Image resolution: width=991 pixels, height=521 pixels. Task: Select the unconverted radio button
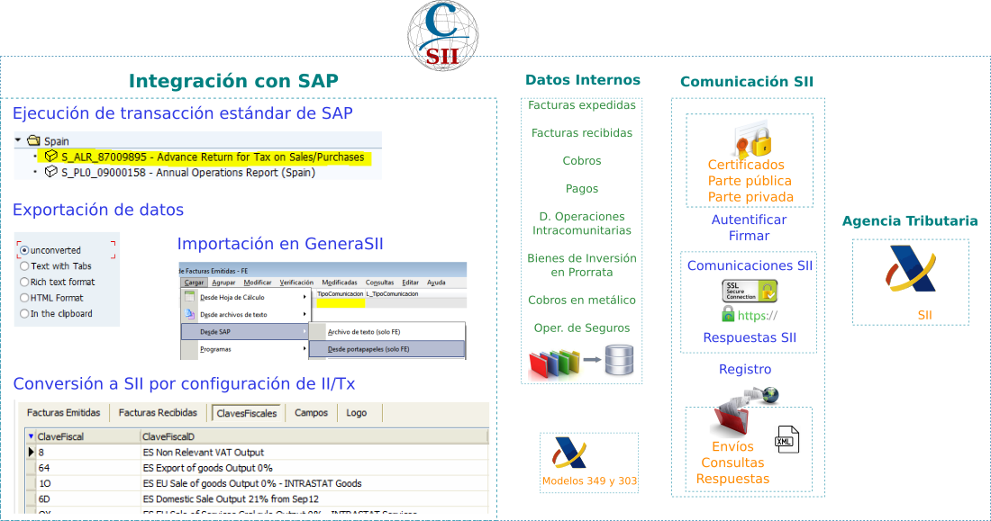coord(24,250)
